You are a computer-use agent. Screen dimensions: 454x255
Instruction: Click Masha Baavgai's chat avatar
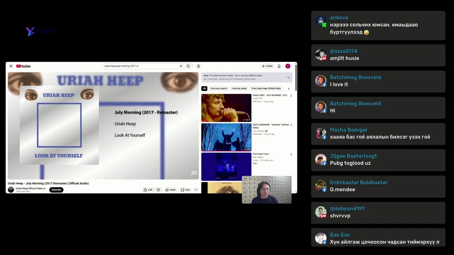click(321, 133)
